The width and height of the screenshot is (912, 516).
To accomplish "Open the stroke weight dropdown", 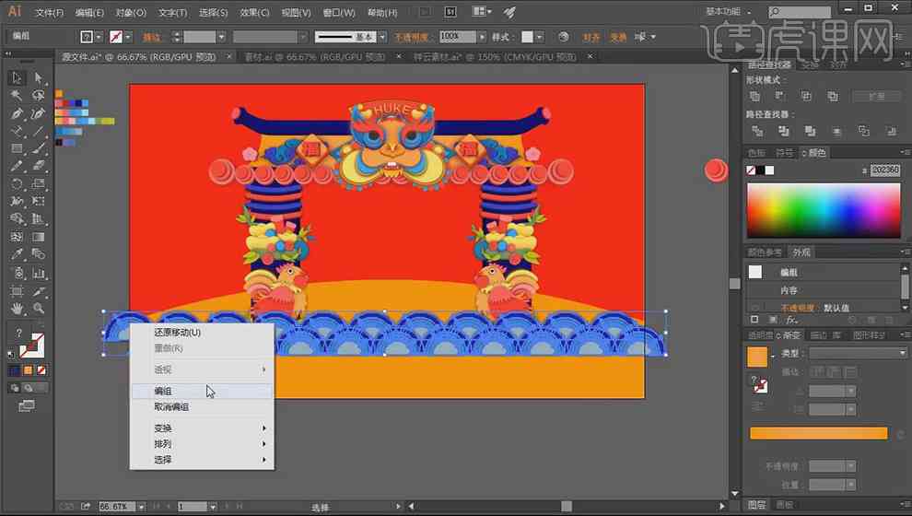I will coord(221,37).
